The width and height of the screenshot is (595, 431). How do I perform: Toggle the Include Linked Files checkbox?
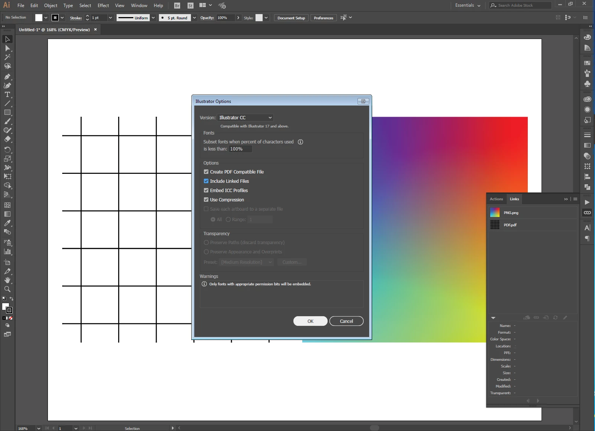click(206, 181)
